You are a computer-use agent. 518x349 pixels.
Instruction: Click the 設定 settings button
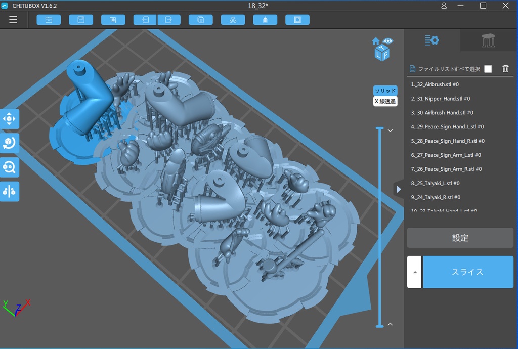click(x=460, y=238)
